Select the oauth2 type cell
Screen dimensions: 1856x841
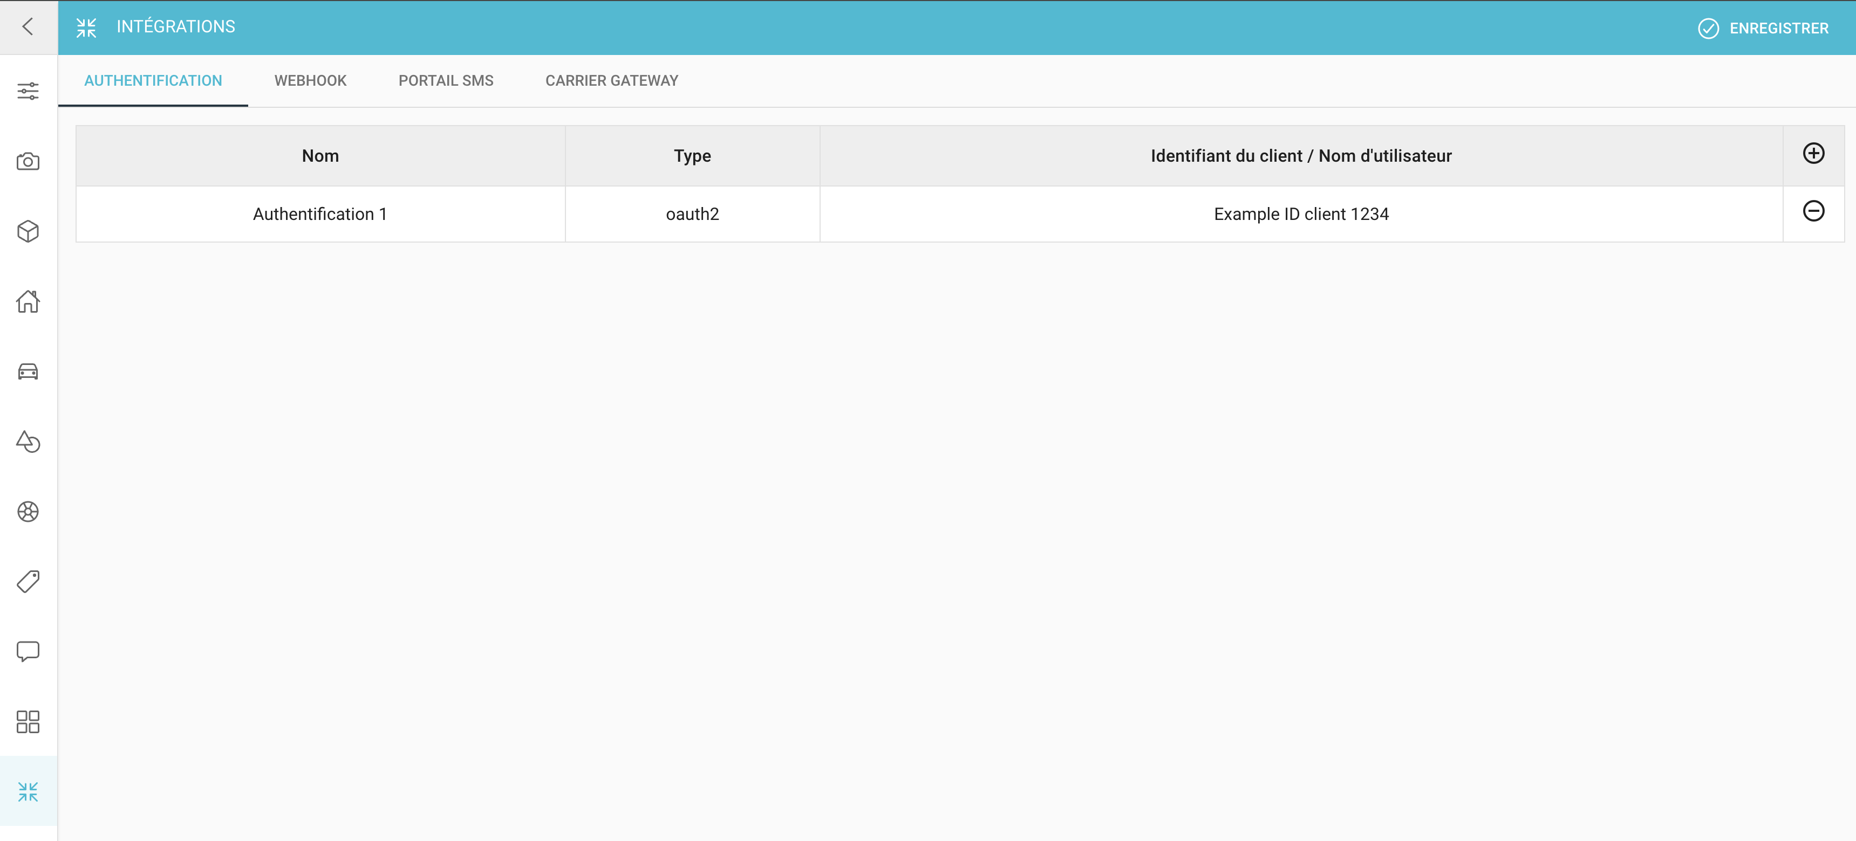point(692,214)
